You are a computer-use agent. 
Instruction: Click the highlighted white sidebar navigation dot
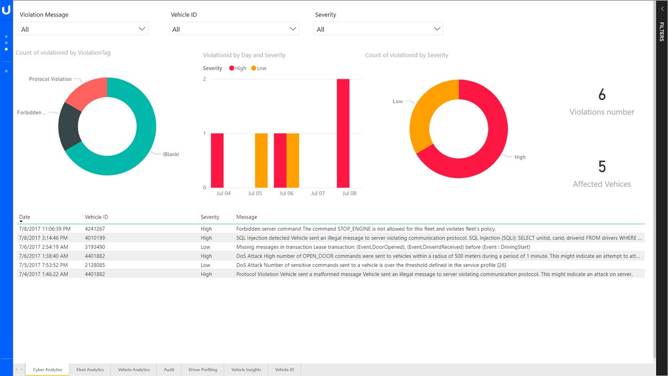(x=6, y=49)
